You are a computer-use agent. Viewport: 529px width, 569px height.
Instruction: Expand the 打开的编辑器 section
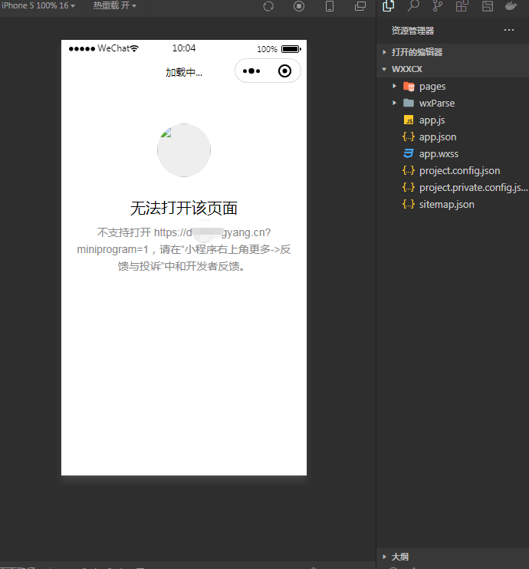pyautogui.click(x=452, y=52)
